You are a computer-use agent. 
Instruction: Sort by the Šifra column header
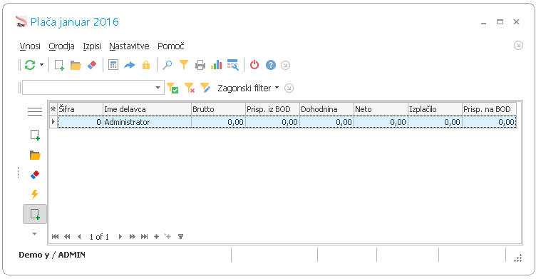(x=80, y=109)
